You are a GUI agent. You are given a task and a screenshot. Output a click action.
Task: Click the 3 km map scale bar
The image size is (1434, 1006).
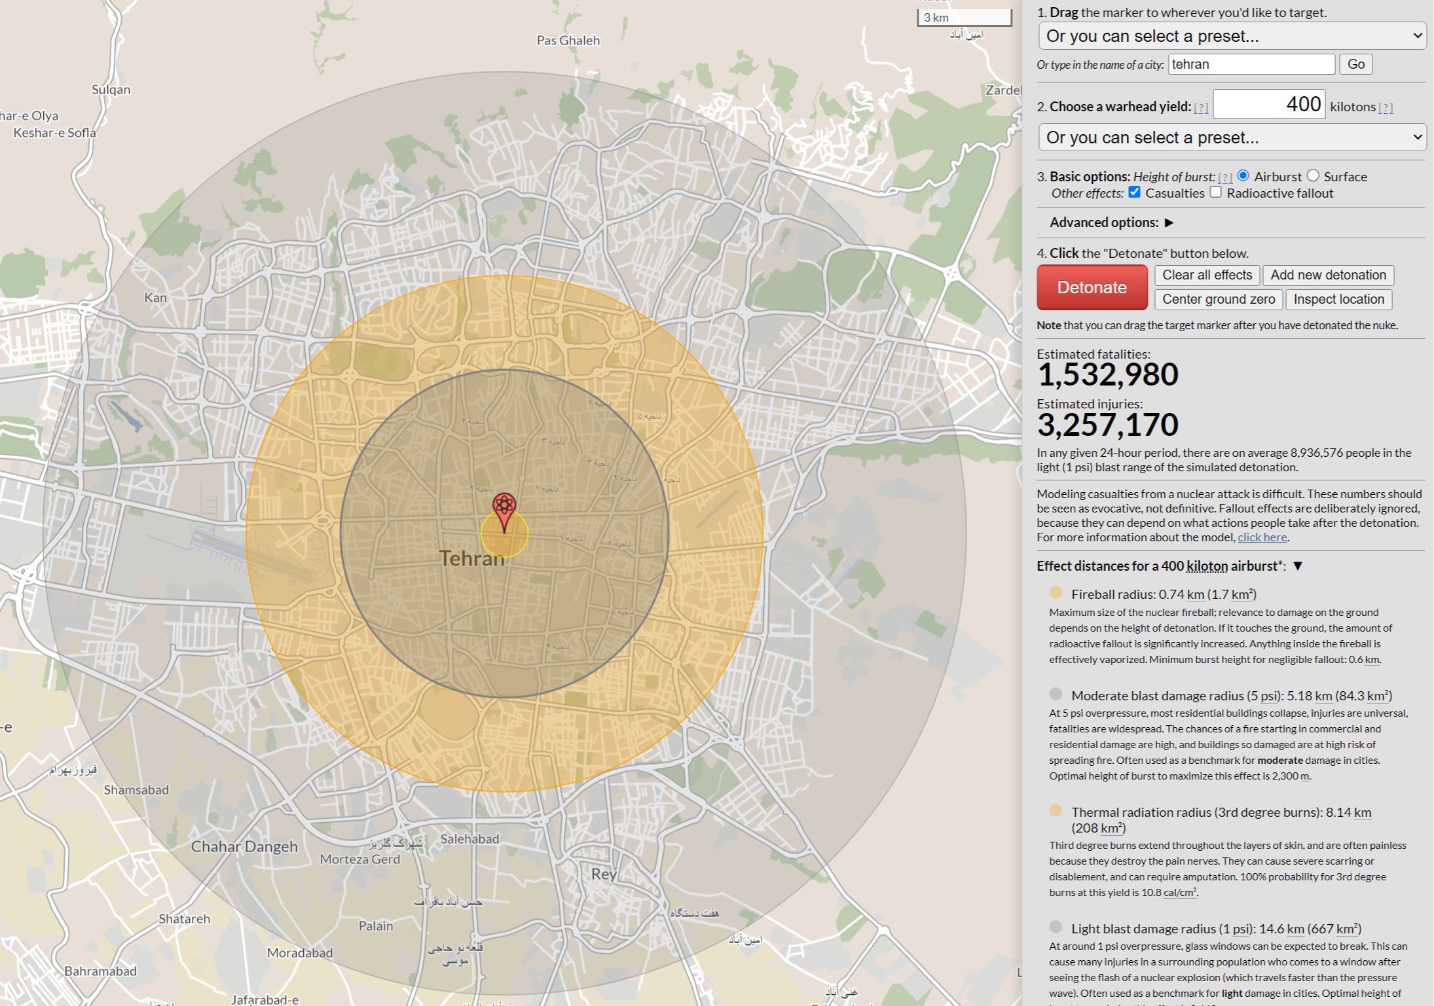point(964,17)
